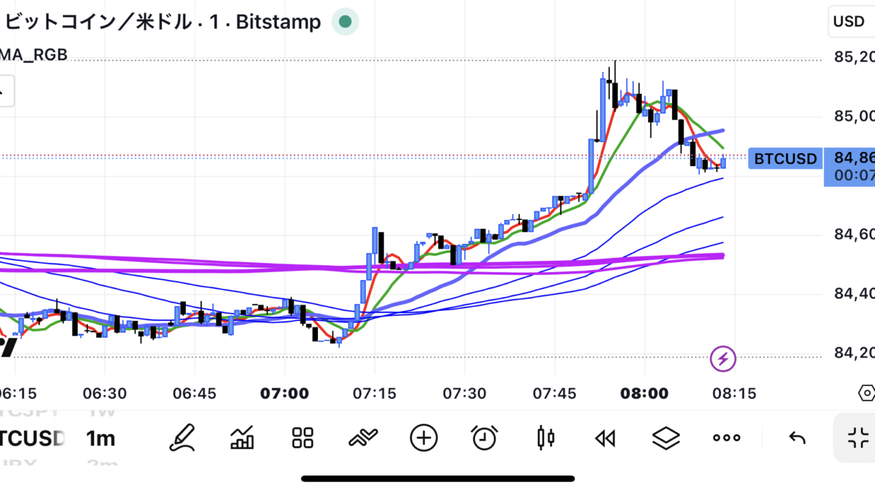Open the object tree layers icon
Screen dimensions: 875x492
click(665, 437)
